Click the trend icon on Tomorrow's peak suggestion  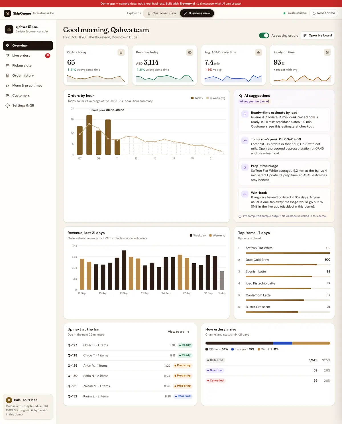[x=245, y=140]
